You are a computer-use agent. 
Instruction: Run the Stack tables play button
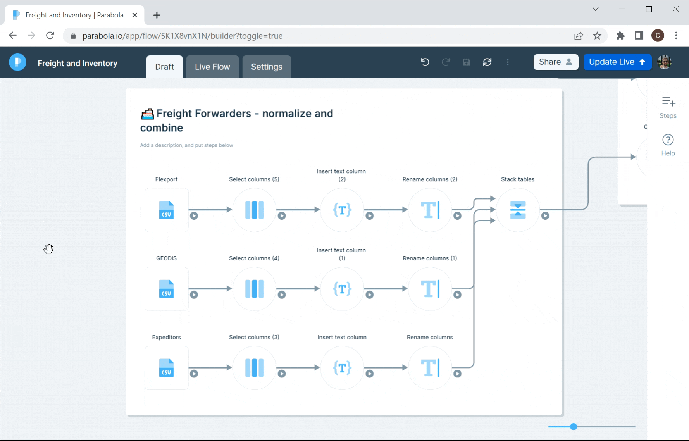(545, 216)
